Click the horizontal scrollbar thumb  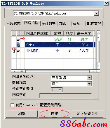(22, 71)
